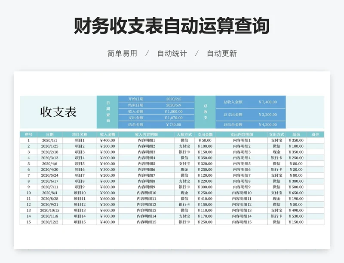Click the vertical 总收支 label cell
This screenshot has height=263, width=344.
click(205, 112)
